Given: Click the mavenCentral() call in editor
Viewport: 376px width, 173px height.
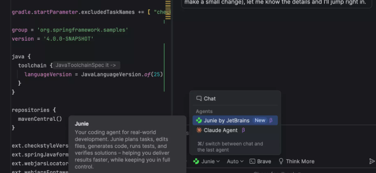Looking at the screenshot, I should pos(40,119).
